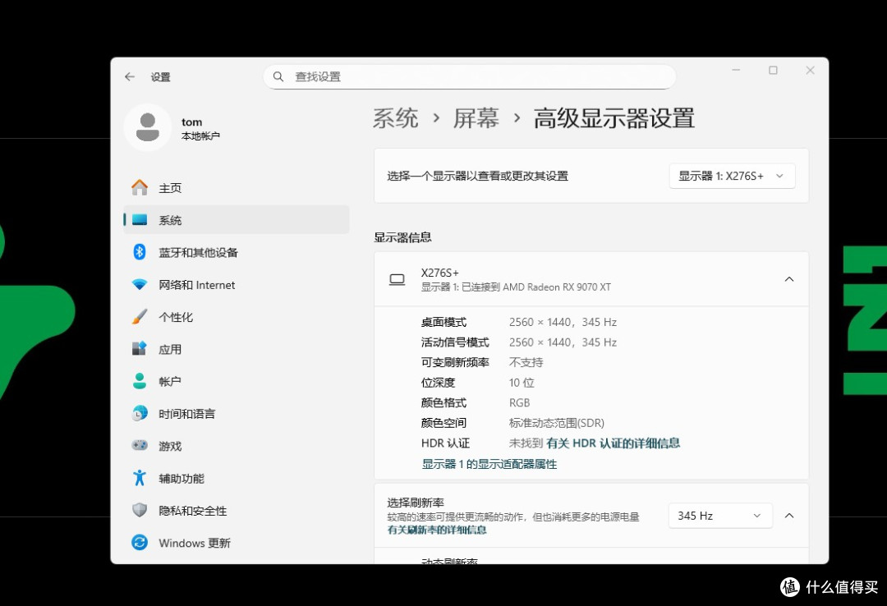Click the apps icon beside 应用
The image size is (887, 606).
[x=140, y=348]
